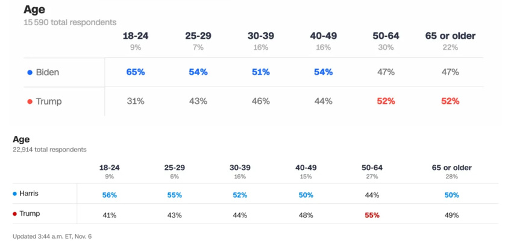Click Harris's 50% value under 65 or older
The width and height of the screenshot is (505, 244).
[452, 195]
